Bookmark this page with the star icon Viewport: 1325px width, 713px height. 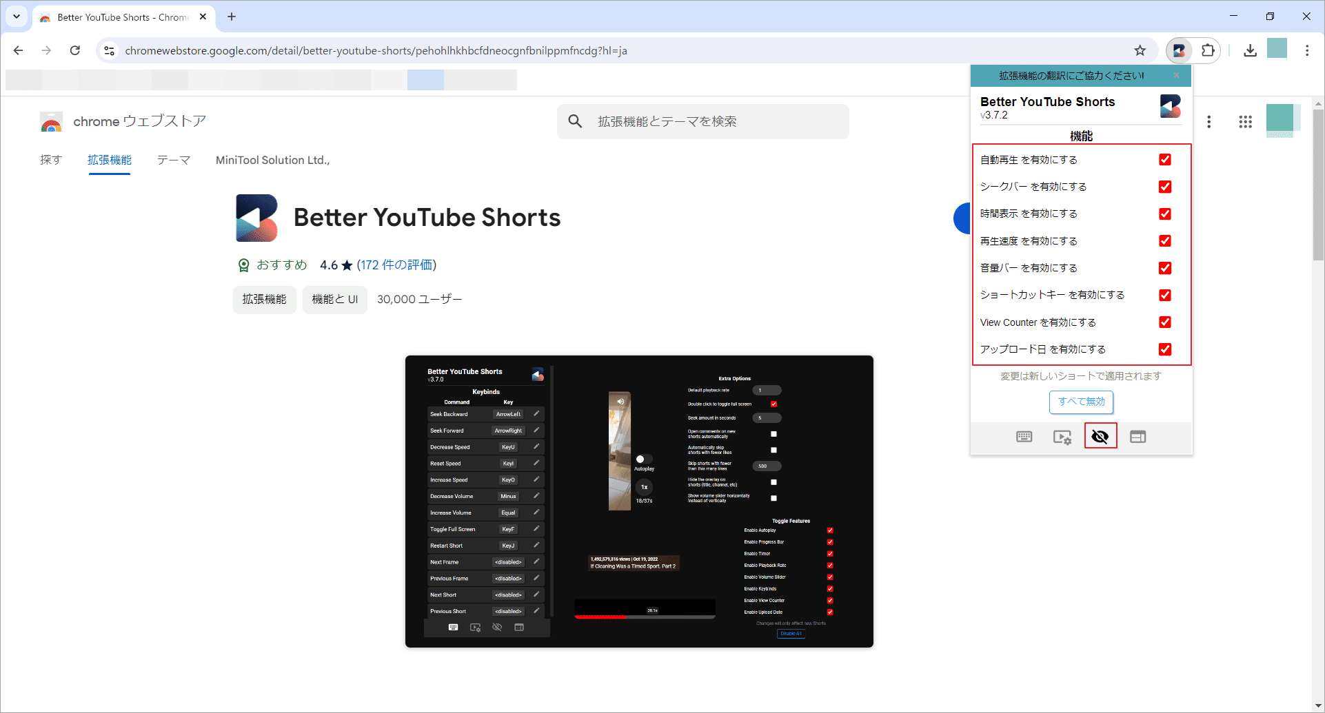[1140, 50]
